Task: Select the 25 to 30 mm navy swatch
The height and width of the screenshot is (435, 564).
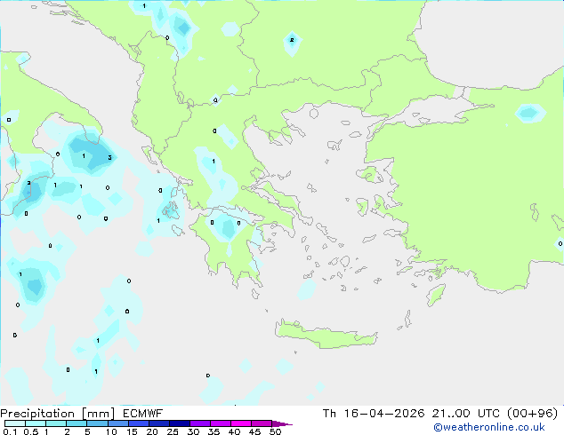Action: 180,423
